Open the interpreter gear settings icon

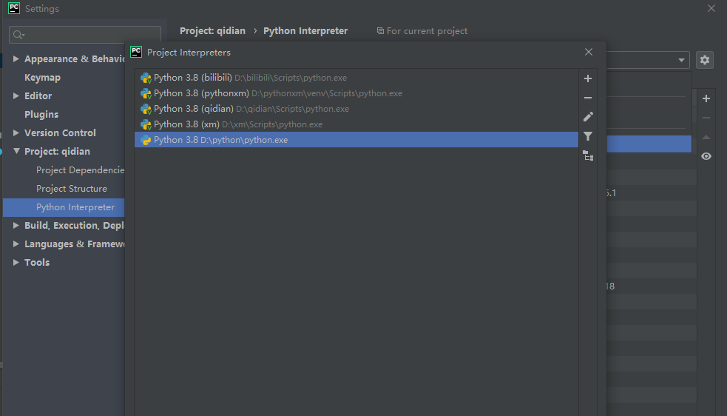click(705, 60)
